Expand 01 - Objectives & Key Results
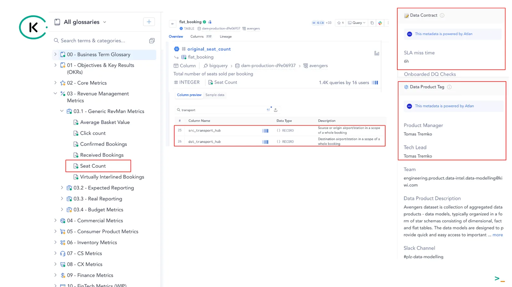Image resolution: width=512 pixels, height=287 pixels. point(55,65)
